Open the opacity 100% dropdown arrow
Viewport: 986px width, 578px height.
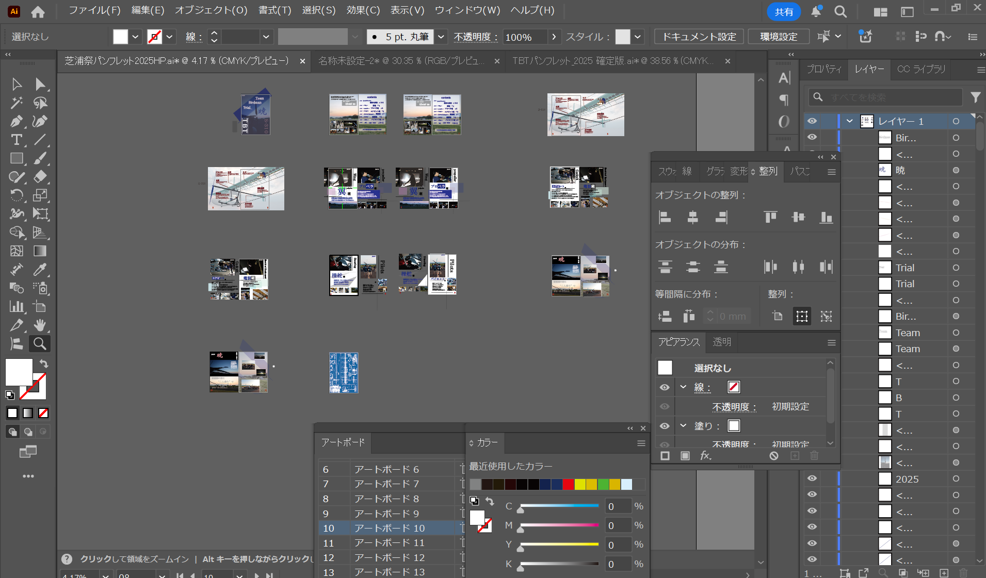tap(554, 37)
